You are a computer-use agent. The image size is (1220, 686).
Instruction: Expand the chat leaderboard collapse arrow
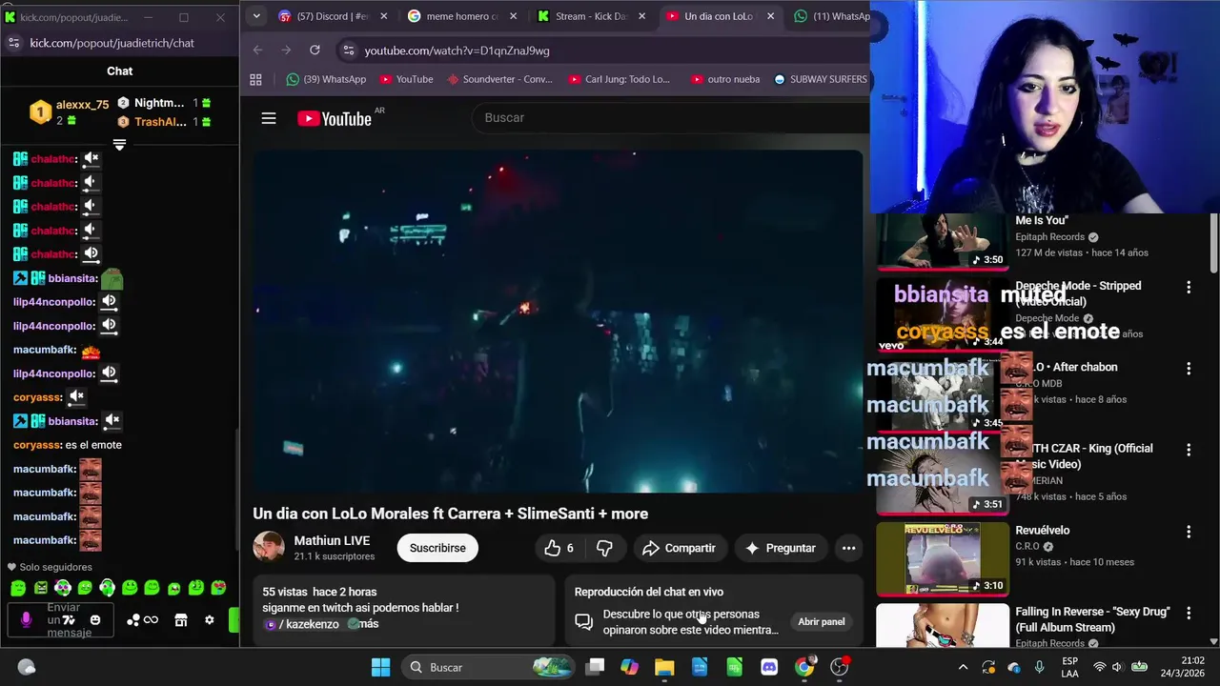click(x=119, y=145)
